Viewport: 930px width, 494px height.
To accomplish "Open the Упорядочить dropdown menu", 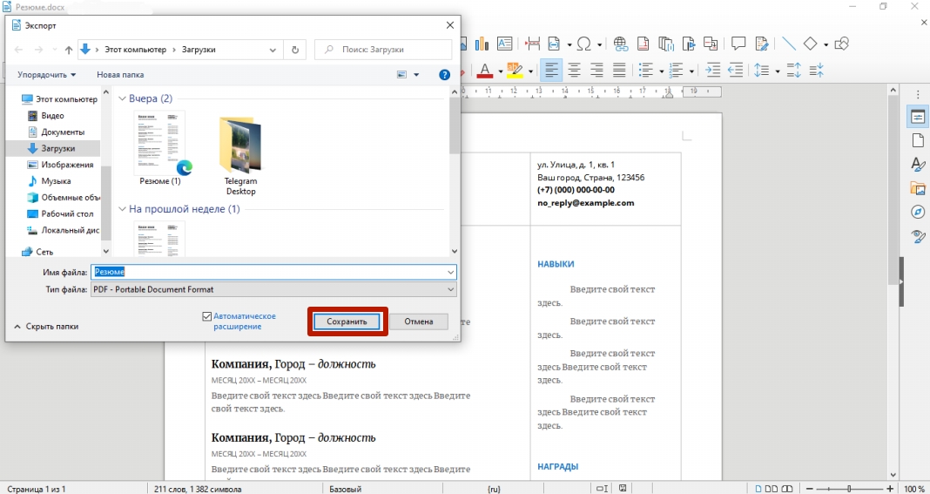I will pyautogui.click(x=47, y=75).
